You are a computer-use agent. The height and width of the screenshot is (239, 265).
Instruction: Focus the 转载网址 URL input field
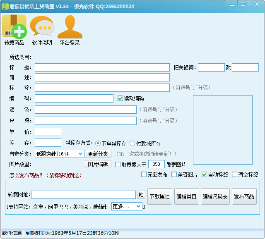(83, 195)
